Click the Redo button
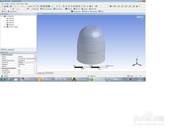 tap(24, 6)
